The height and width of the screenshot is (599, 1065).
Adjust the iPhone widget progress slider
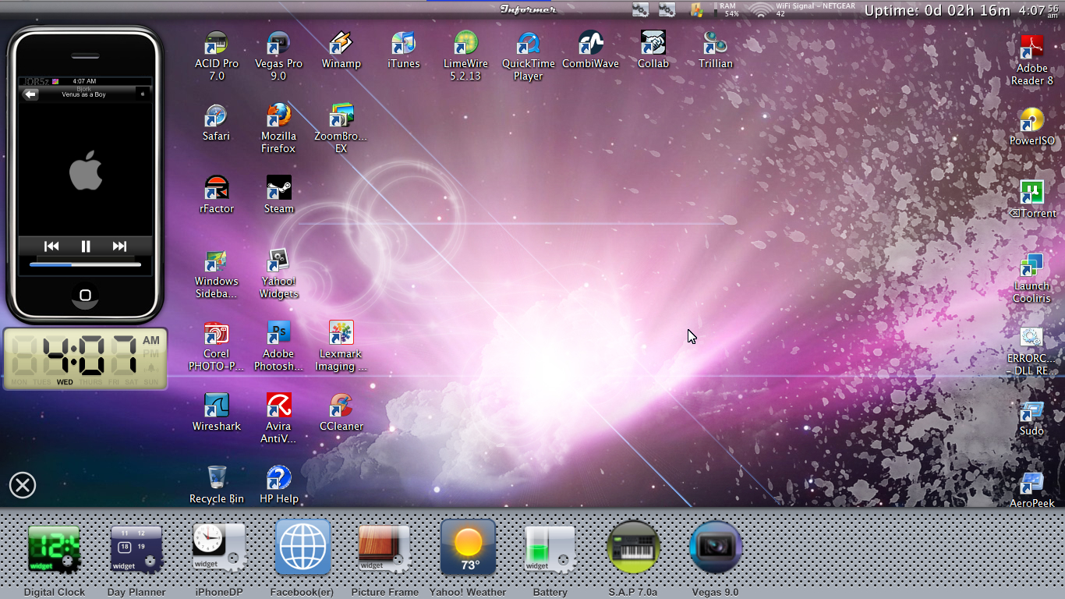point(86,264)
